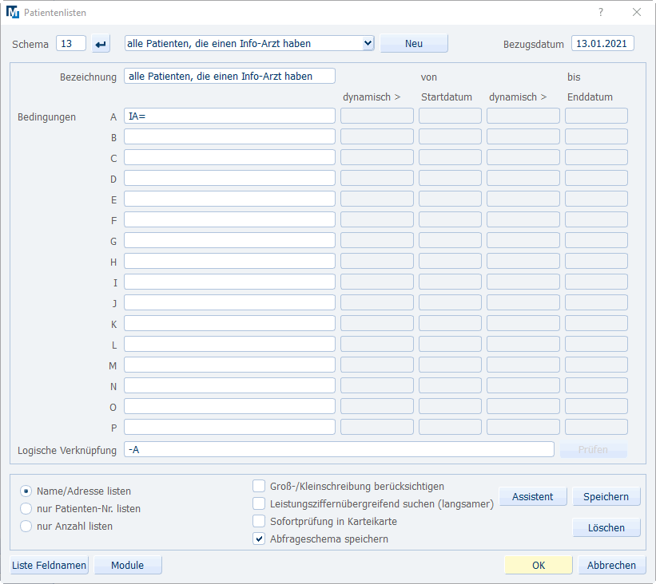656x584 pixels.
Task: Click the Speichern button
Action: tap(606, 496)
